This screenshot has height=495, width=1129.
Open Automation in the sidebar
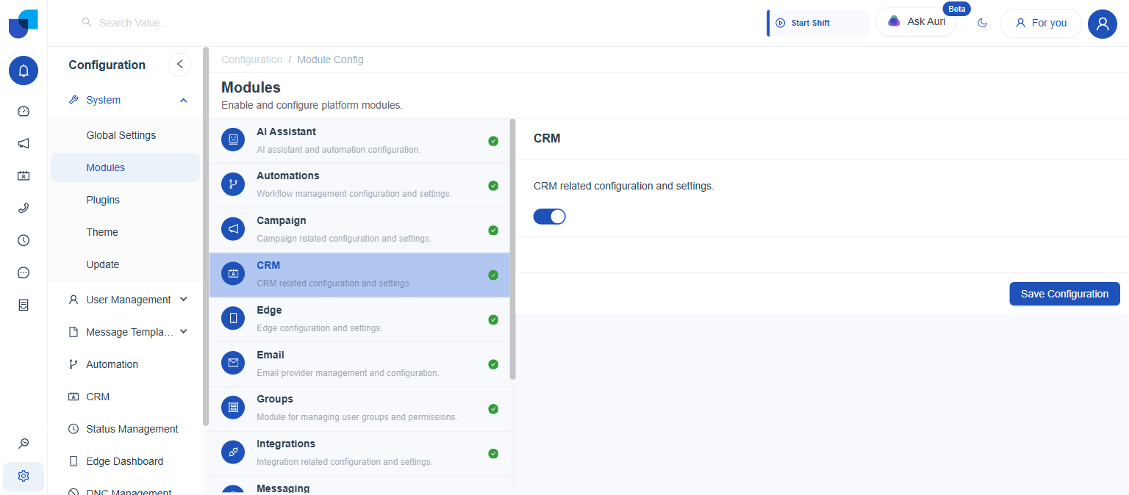tap(125, 364)
